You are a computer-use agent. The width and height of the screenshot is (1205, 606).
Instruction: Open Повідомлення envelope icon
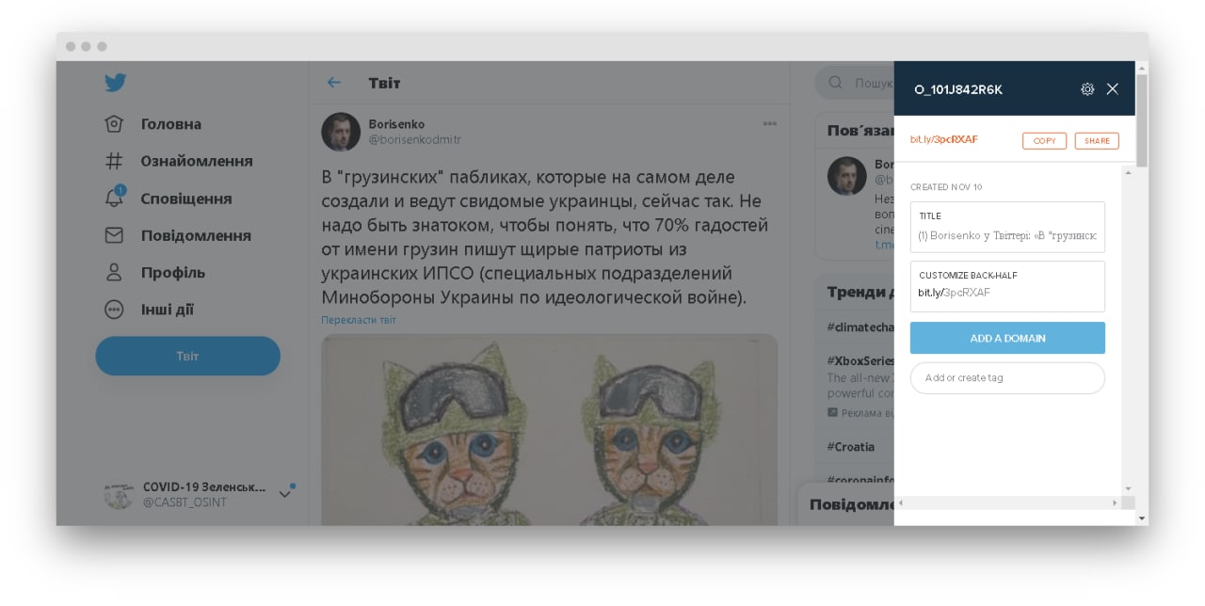(x=114, y=235)
